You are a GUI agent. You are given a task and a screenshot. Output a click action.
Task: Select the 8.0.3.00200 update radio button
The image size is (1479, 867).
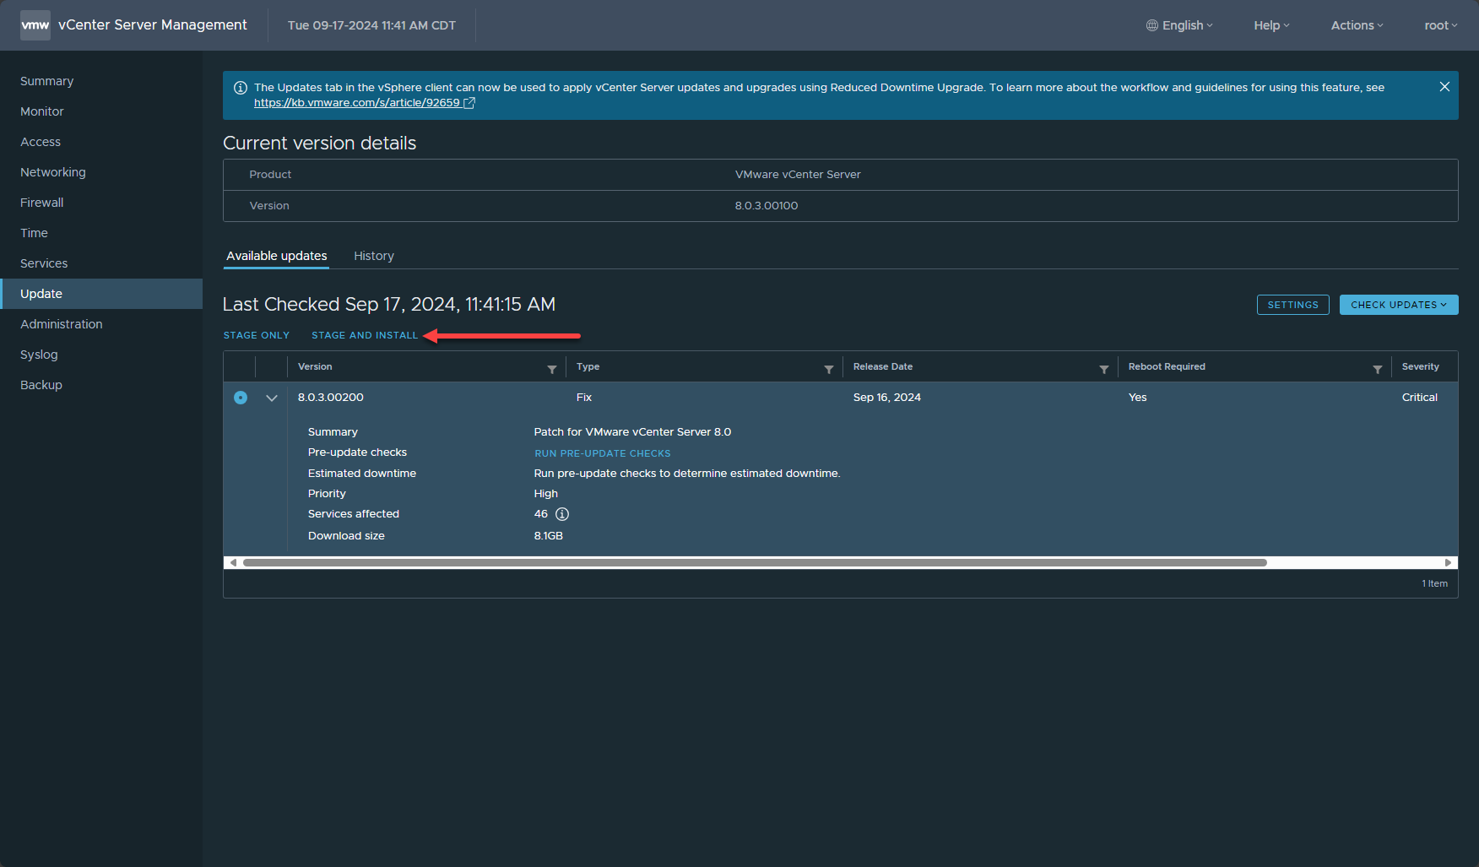(241, 398)
